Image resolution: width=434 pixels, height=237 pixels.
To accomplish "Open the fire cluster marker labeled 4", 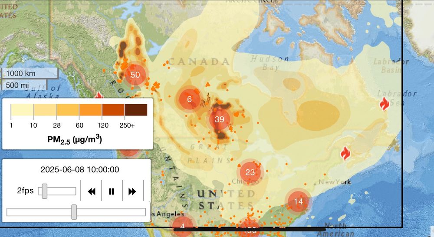I will click(182, 227).
